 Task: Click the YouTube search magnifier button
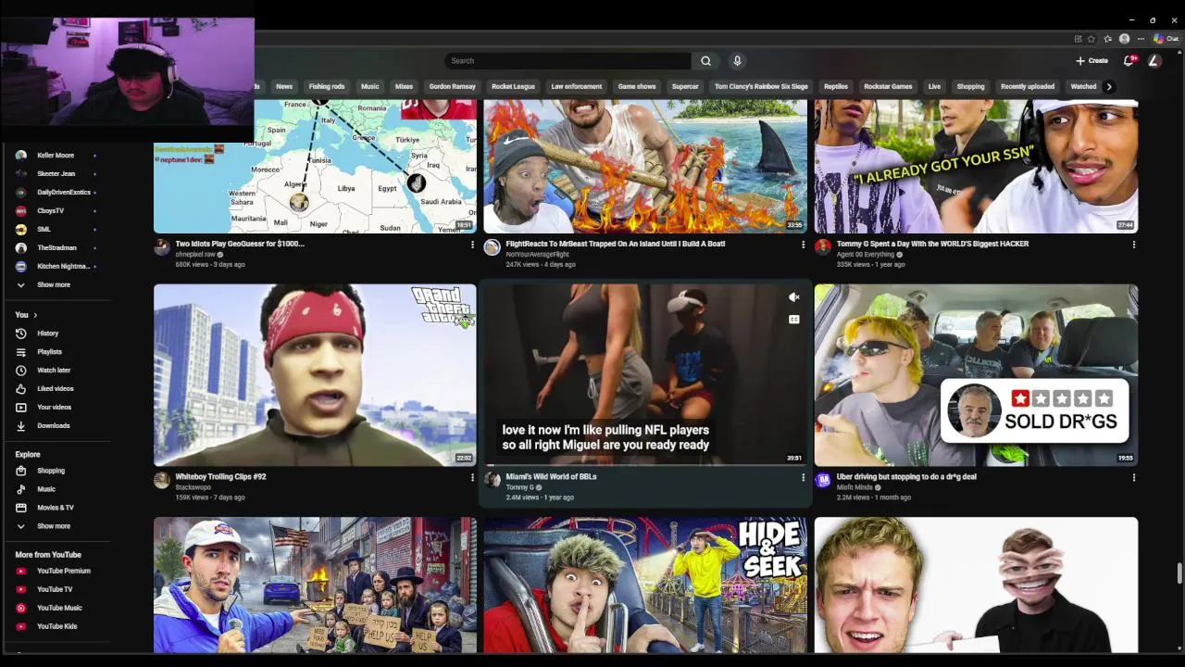pos(705,61)
